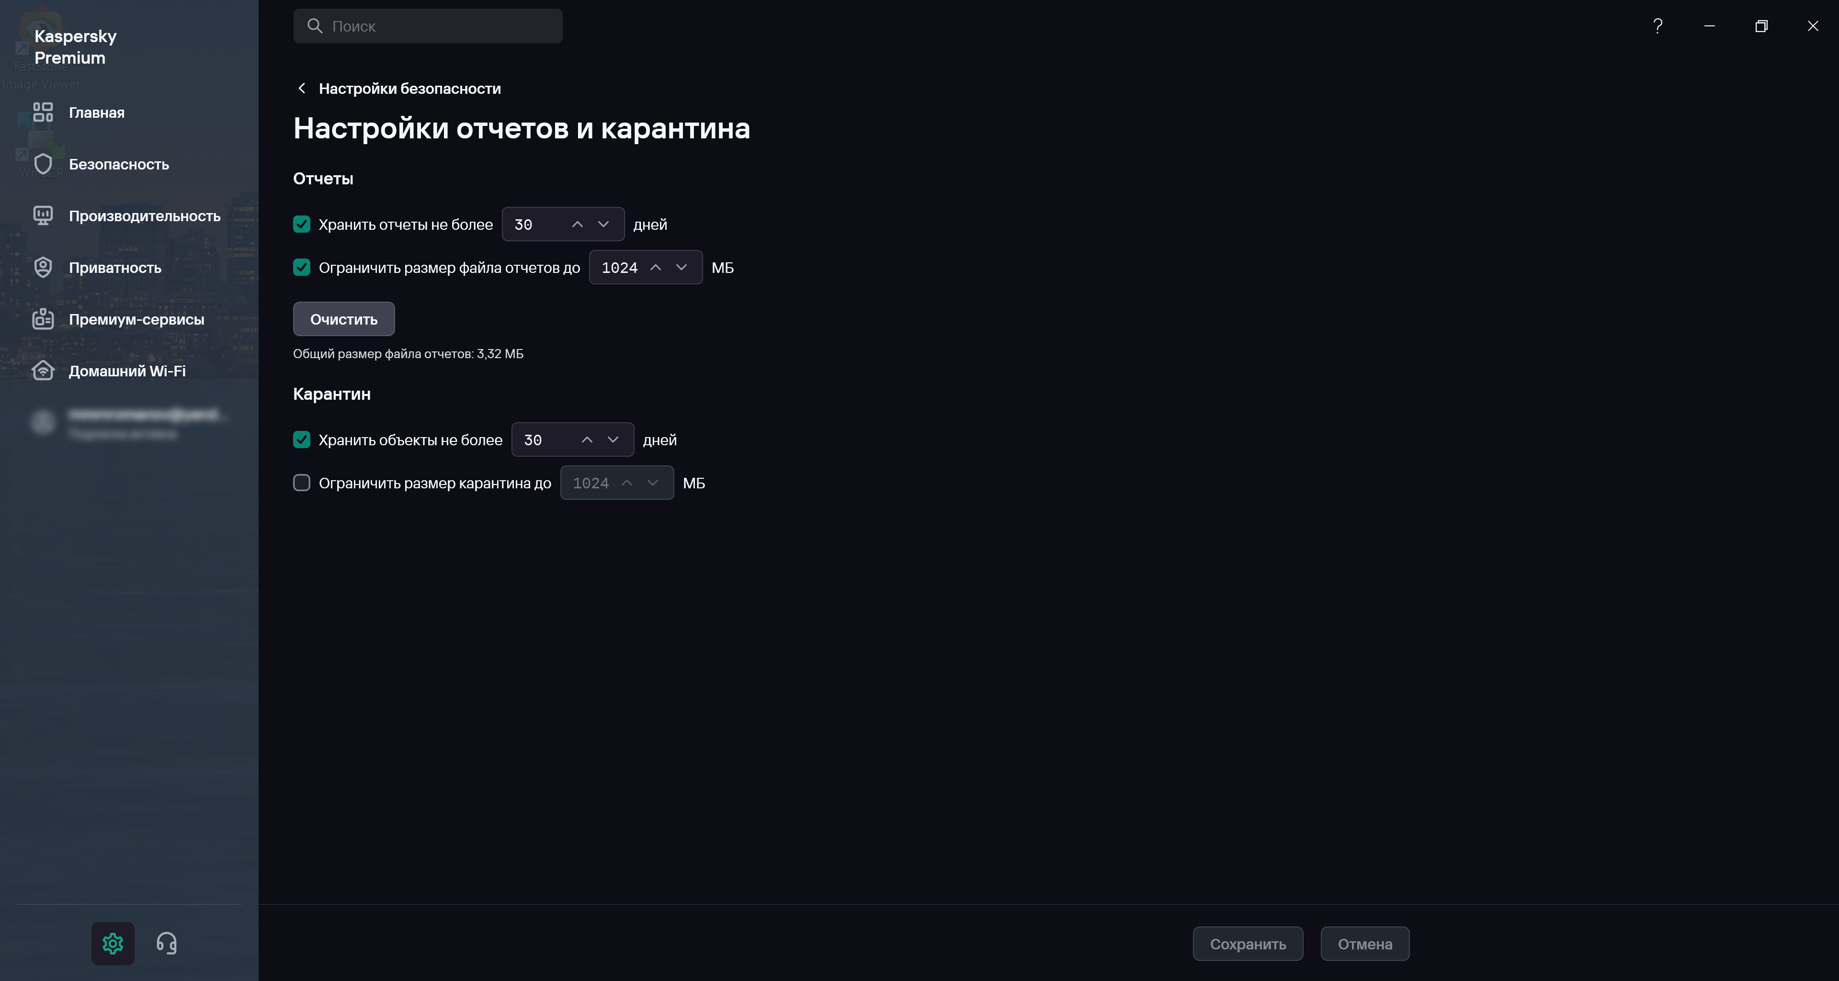Open the Premium services section

pyautogui.click(x=136, y=320)
